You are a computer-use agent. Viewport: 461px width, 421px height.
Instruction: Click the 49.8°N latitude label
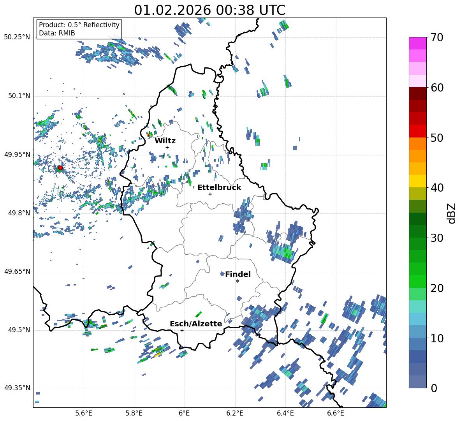[19, 213]
